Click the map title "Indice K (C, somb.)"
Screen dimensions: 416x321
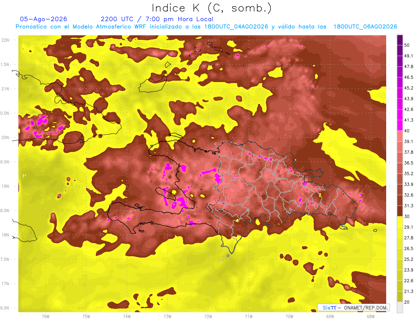[x=211, y=8]
